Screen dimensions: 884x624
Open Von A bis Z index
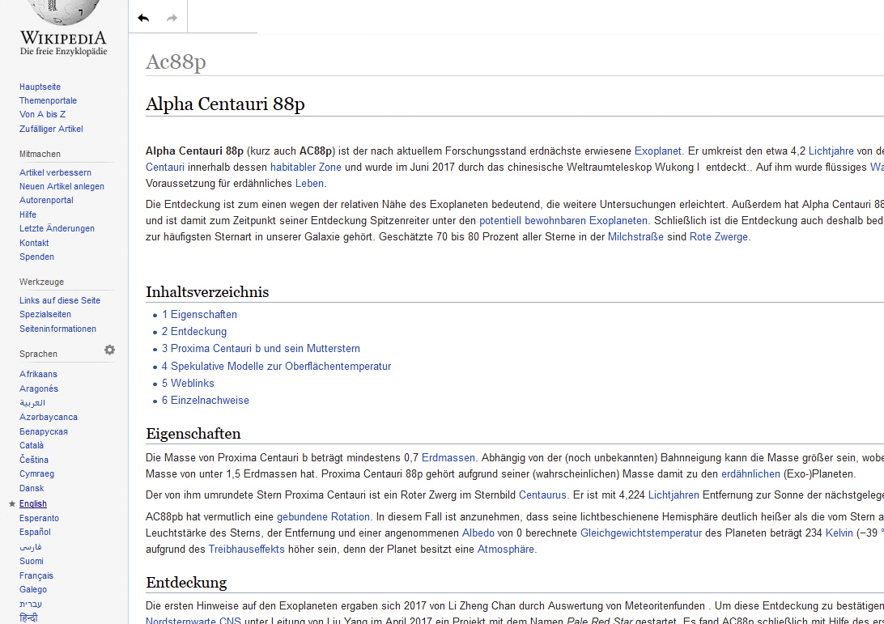[42, 114]
